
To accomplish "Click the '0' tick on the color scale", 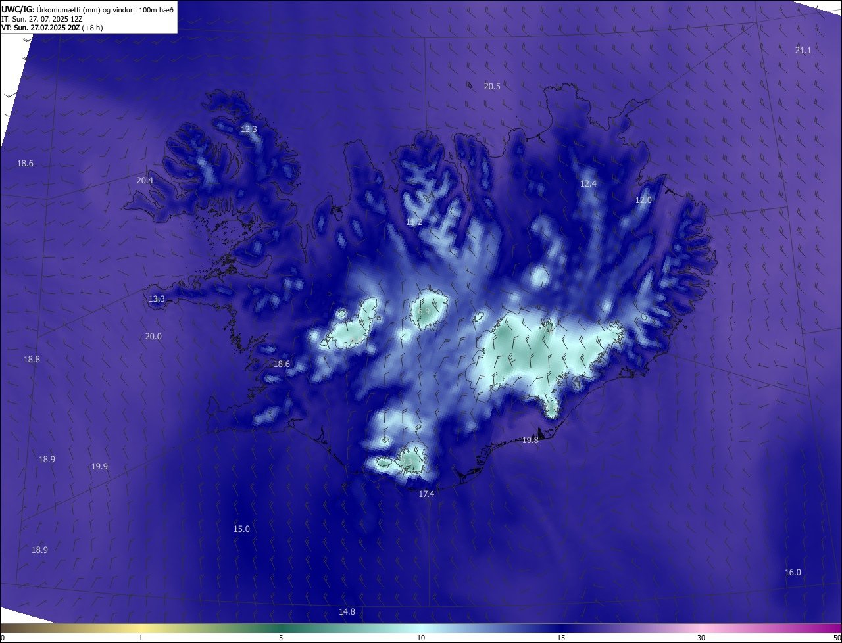I will point(3,638).
